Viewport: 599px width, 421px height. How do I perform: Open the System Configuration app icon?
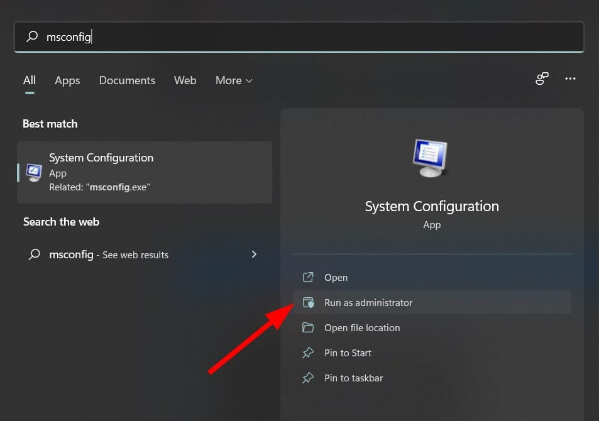click(x=33, y=172)
